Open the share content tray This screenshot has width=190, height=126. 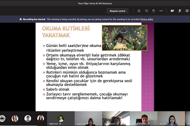(187, 11)
